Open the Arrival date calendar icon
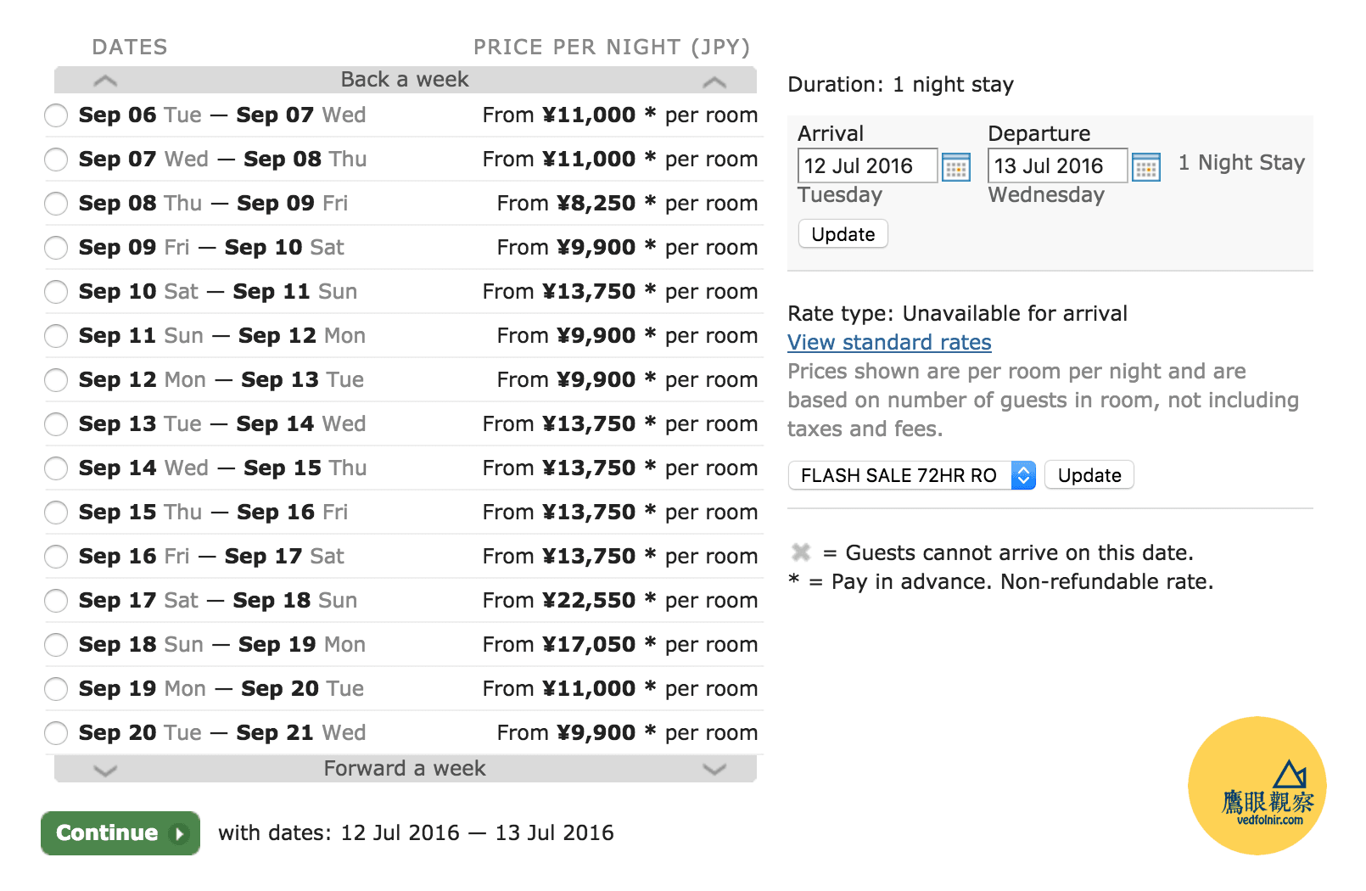Viewport: 1366px width, 891px height. (956, 166)
